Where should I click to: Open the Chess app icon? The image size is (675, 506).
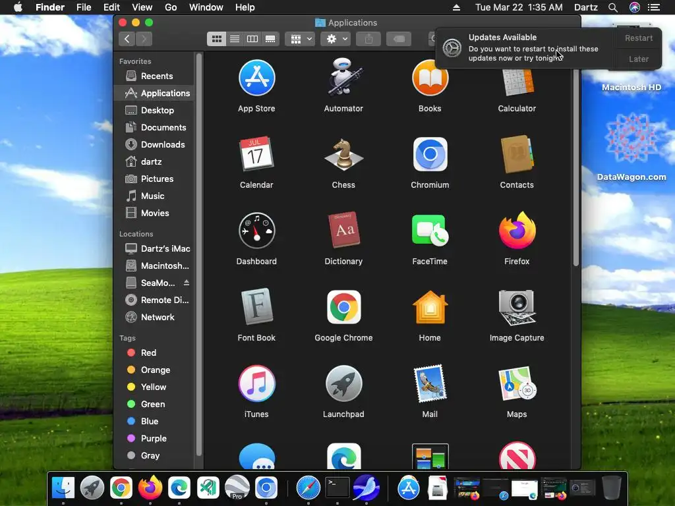pos(343,154)
